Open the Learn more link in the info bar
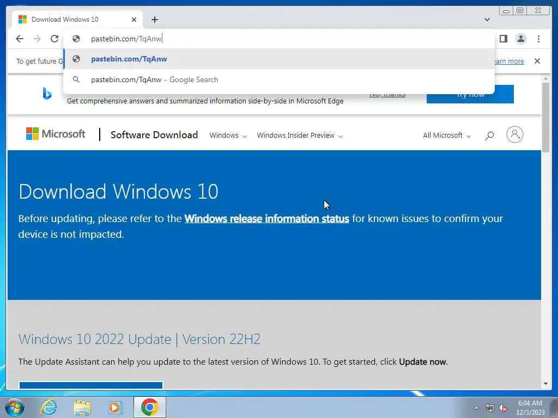Image resolution: width=558 pixels, height=418 pixels. pyautogui.click(x=508, y=61)
